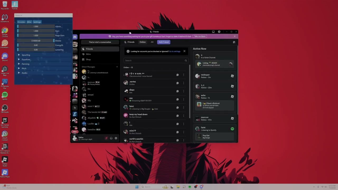Adjust the Bitrate slider
The image size is (338, 190).
click(x=36, y=41)
